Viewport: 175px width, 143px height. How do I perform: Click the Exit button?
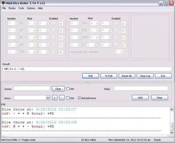[163, 76]
